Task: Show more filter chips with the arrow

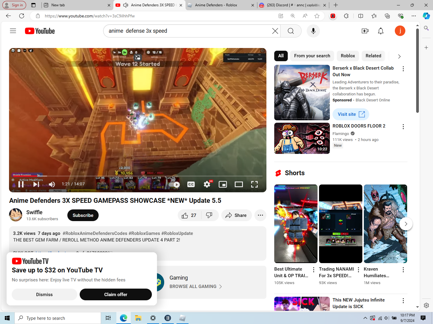Action: 399,56
